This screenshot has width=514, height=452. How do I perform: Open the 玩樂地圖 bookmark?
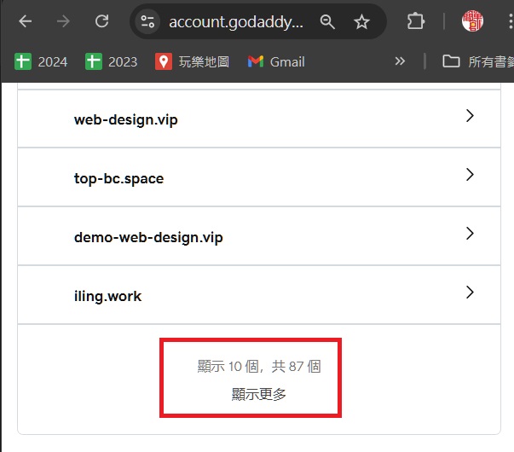pos(193,61)
